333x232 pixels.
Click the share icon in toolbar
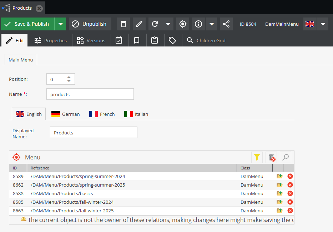226,24
